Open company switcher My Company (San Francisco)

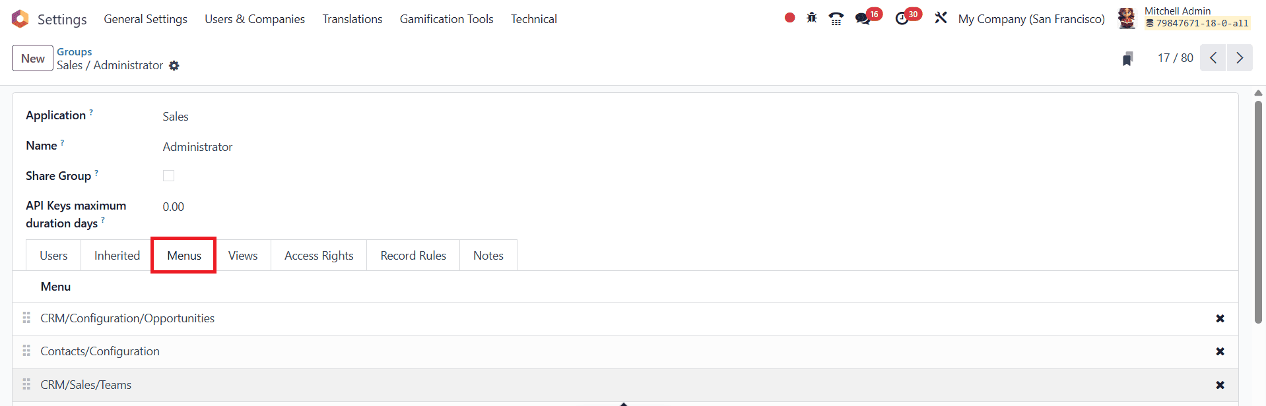[x=1031, y=19]
